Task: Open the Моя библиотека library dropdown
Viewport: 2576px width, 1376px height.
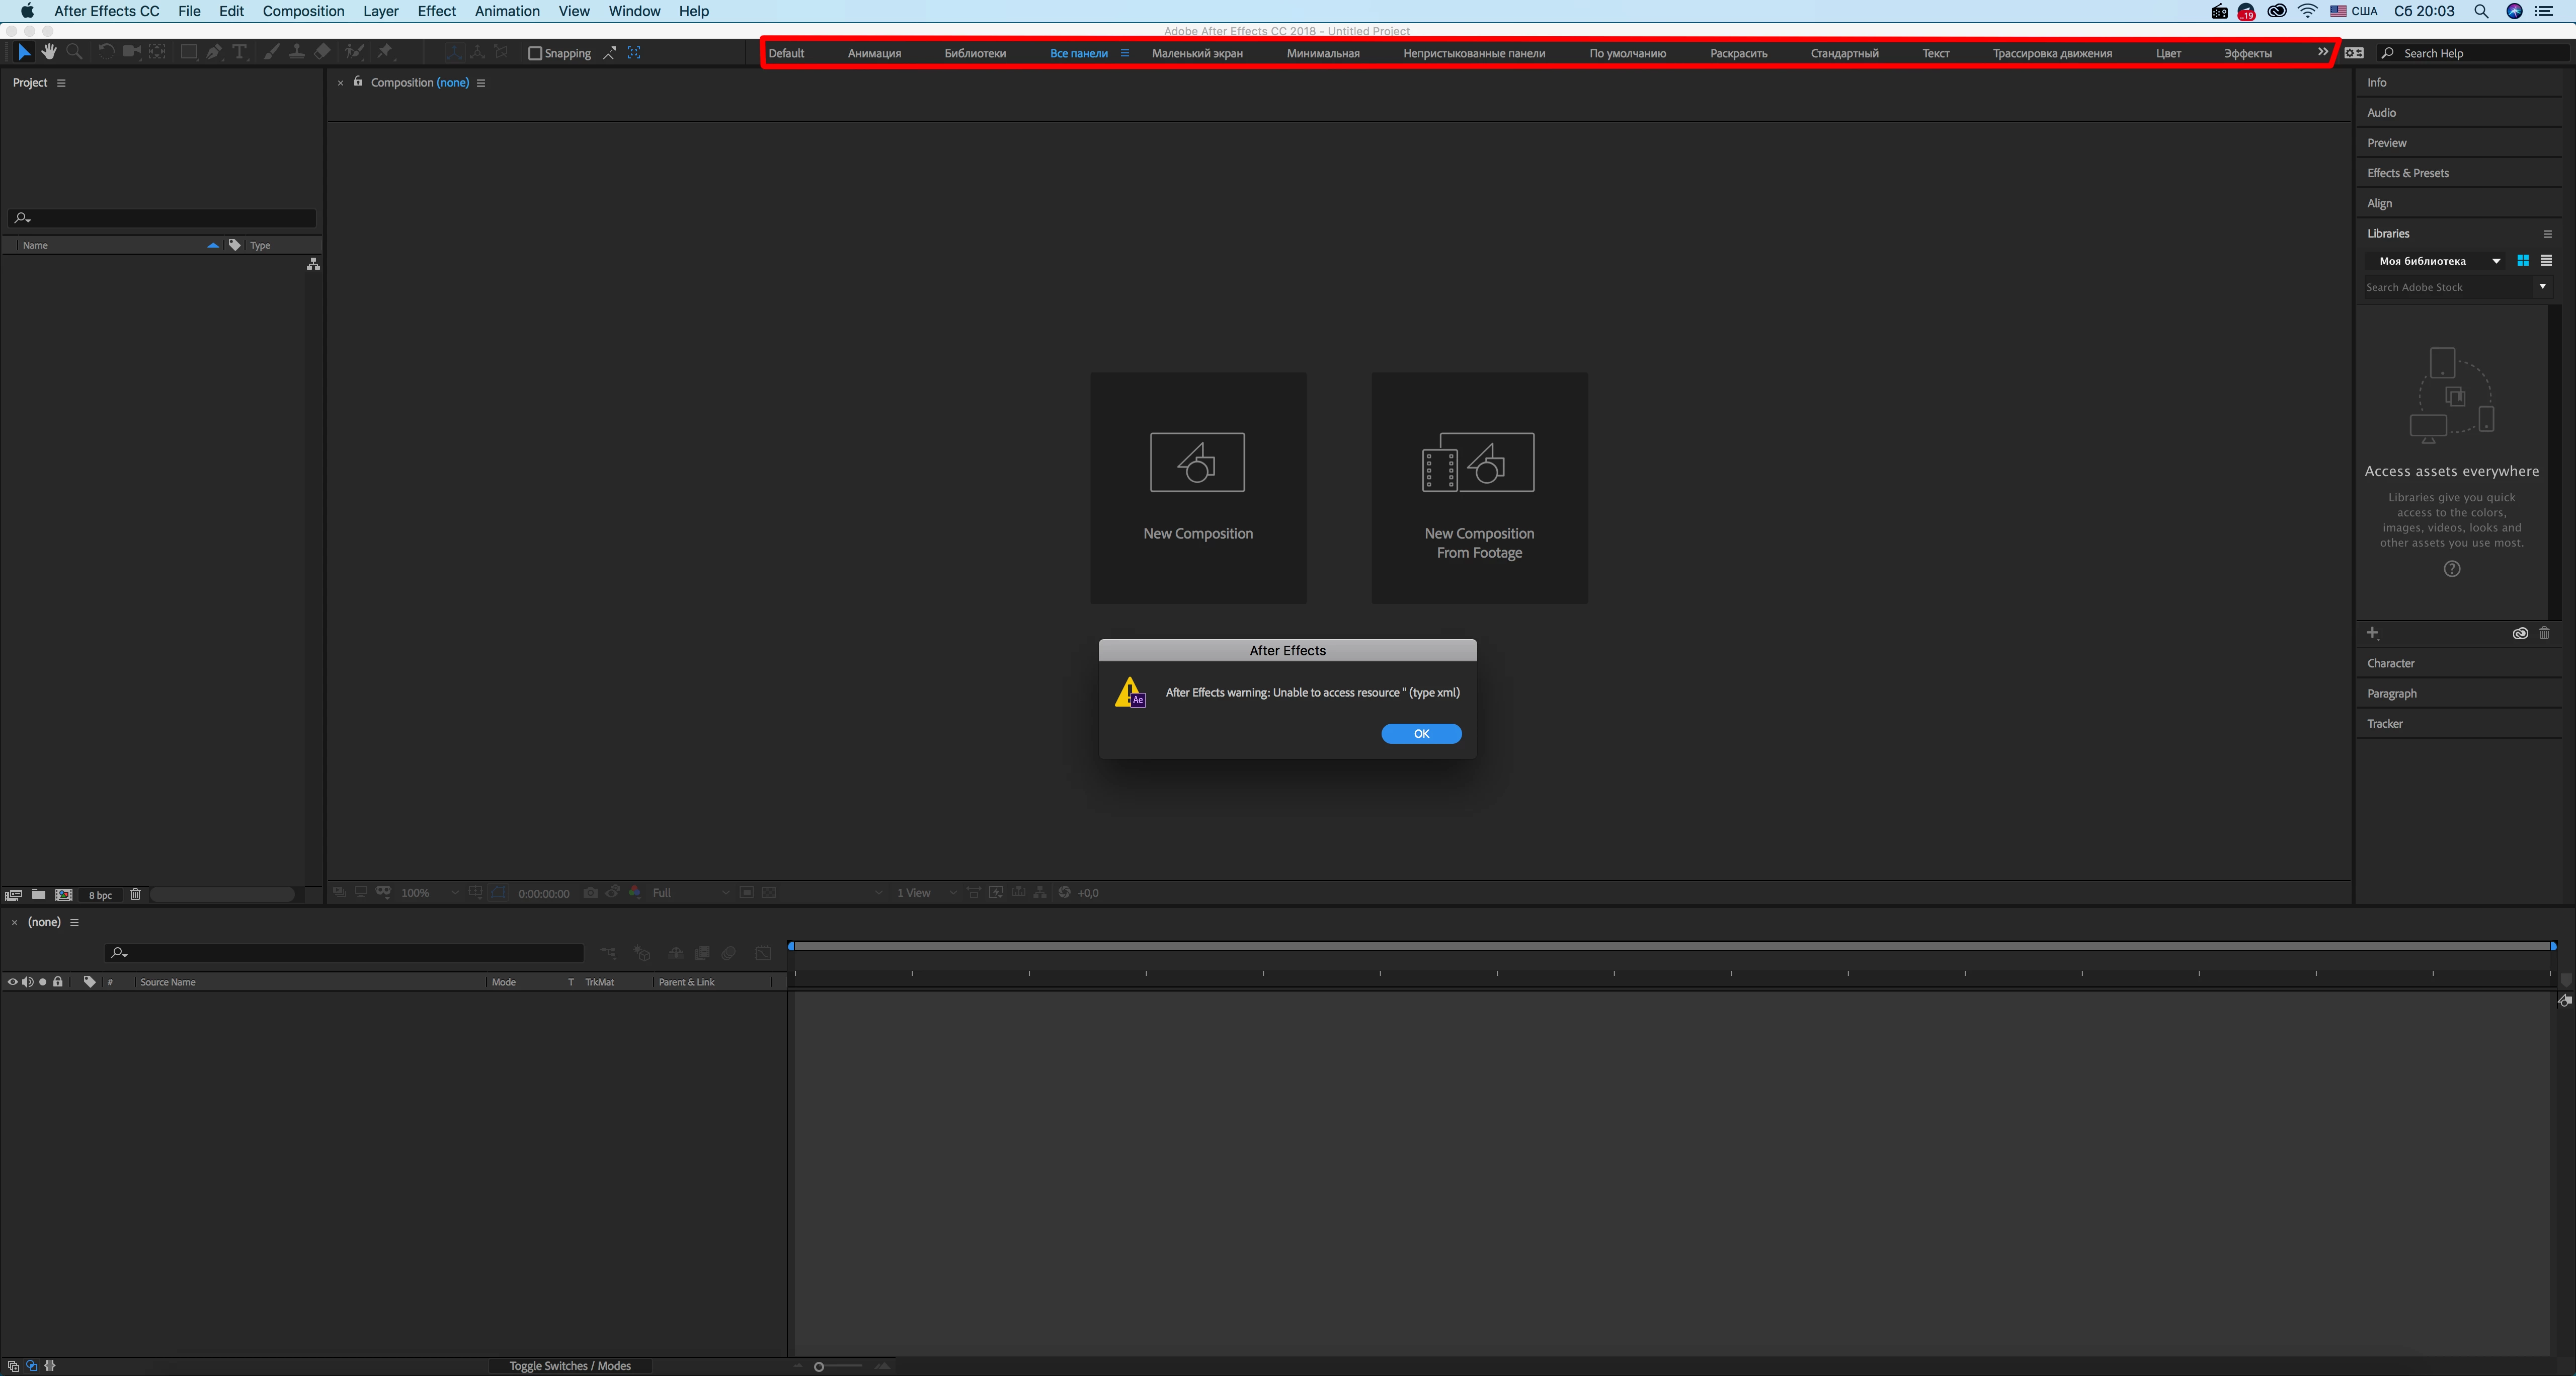Action: click(x=2496, y=261)
